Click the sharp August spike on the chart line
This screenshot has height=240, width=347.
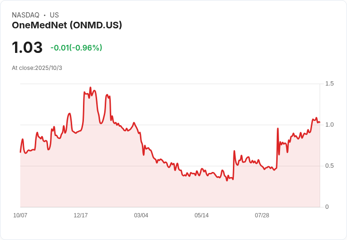278,129
